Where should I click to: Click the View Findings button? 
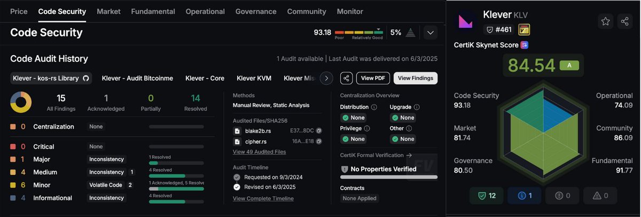[416, 79]
